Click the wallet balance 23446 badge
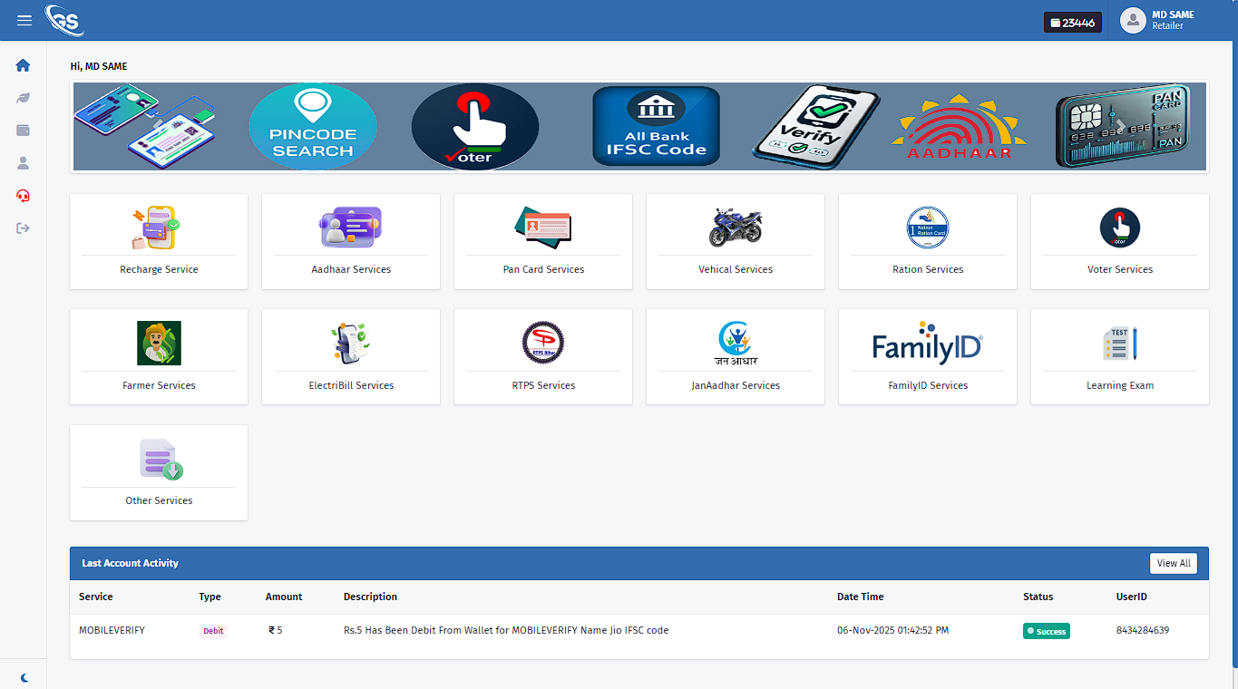The image size is (1238, 689). point(1072,23)
